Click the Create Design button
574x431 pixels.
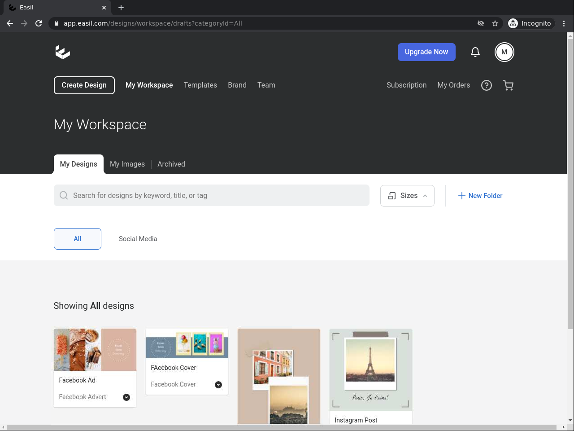(x=84, y=85)
